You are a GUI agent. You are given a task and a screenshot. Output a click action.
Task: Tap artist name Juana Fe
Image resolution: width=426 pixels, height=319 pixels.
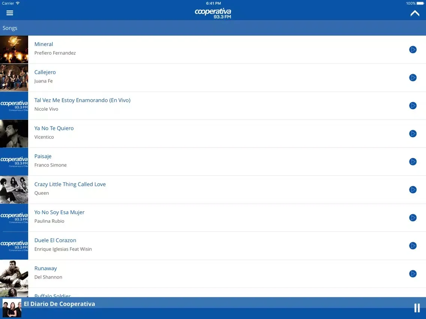[x=43, y=81]
